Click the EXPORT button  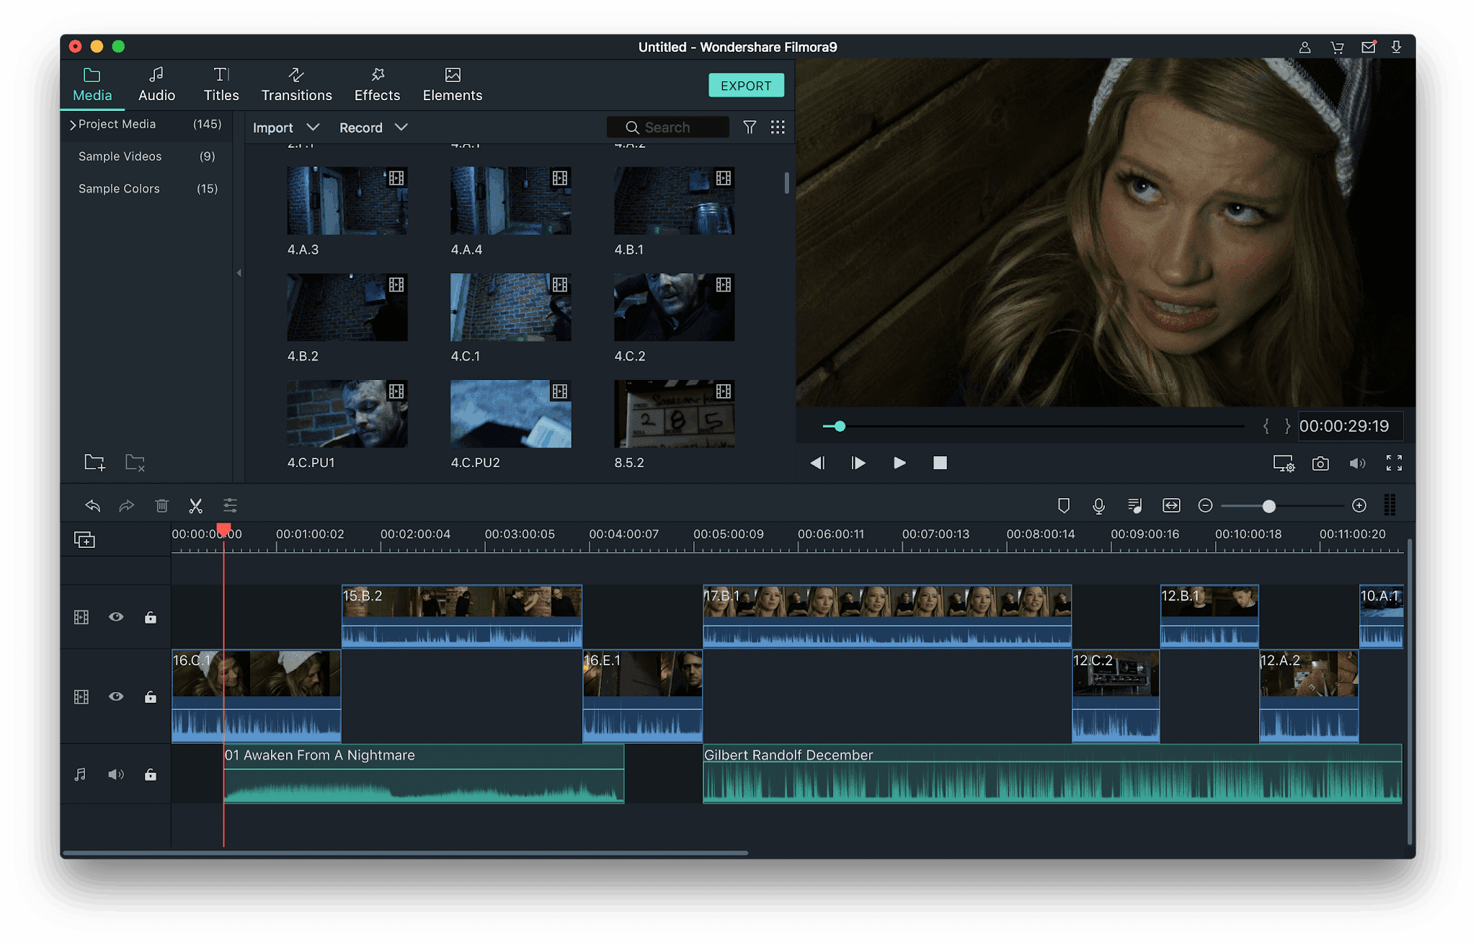click(746, 86)
